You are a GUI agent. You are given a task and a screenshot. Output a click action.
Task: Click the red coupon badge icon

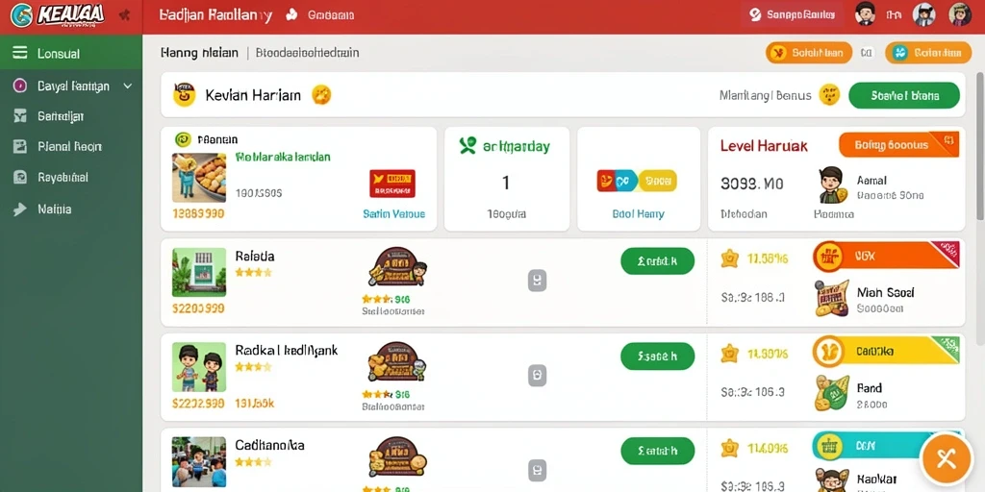coord(392,184)
